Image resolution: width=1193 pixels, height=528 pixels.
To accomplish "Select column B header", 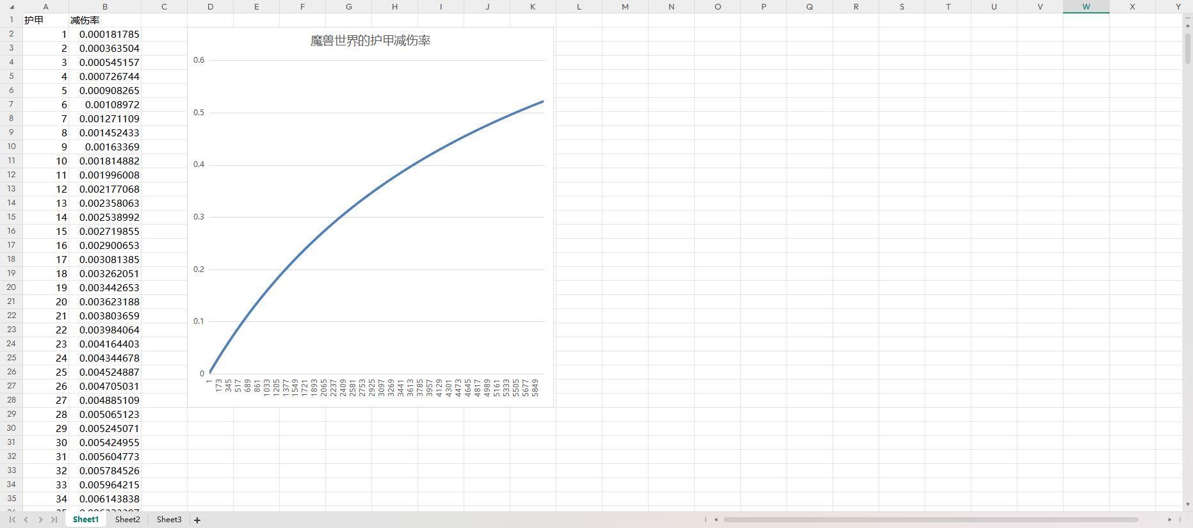I will [105, 6].
